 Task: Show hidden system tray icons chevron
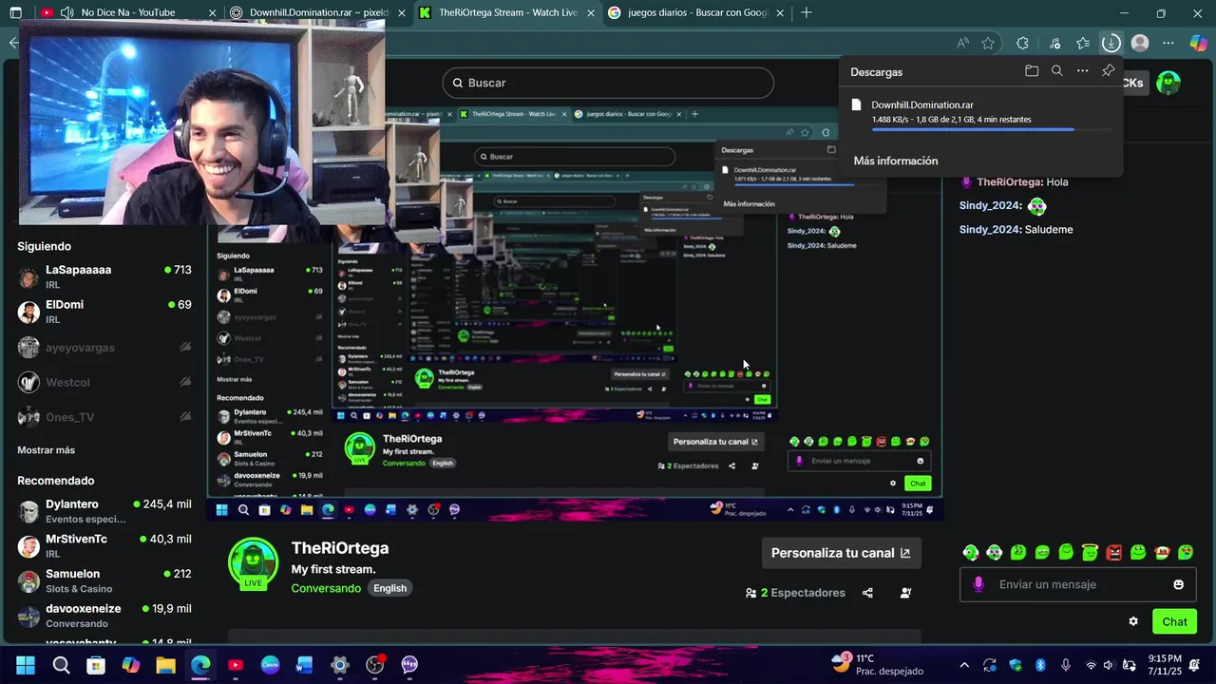click(964, 665)
